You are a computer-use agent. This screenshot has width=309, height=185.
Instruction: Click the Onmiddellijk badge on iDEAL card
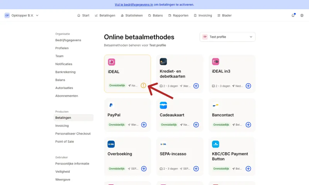coord(117,86)
